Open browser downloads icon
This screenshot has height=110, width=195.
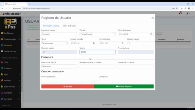pos(182,8)
